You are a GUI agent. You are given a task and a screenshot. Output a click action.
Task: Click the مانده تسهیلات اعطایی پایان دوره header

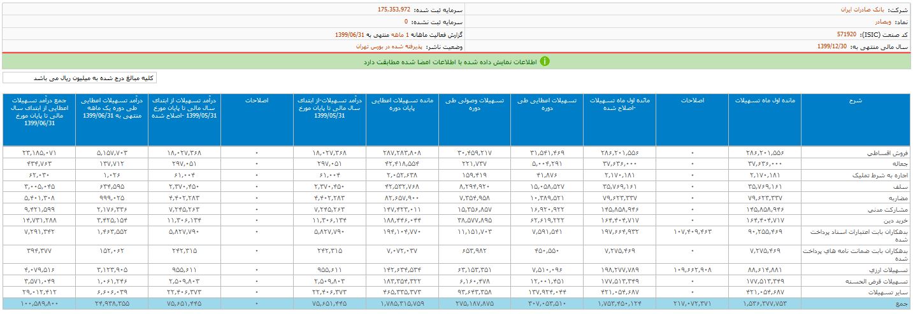pos(402,104)
